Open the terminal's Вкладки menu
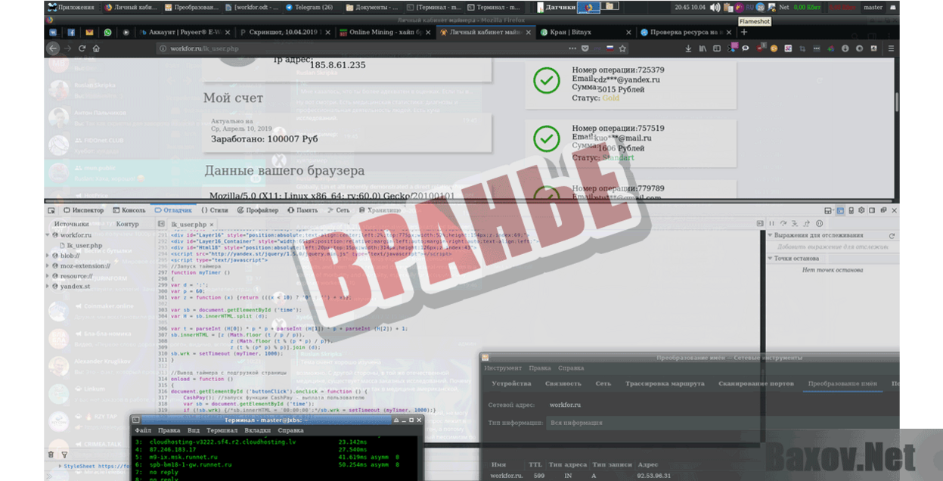Screen dimensions: 943x481 pyautogui.click(x=257, y=430)
